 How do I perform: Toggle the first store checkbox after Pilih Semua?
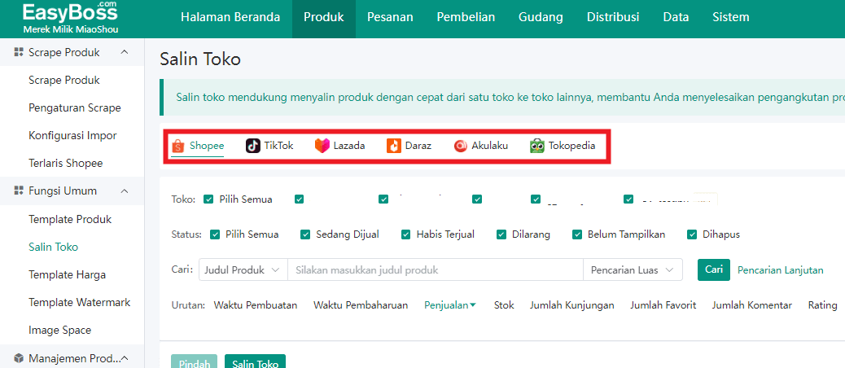(299, 199)
